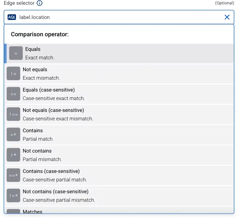Click the =* symbol icon for Contains
The height and width of the screenshot is (218, 238).
click(x=13, y=135)
